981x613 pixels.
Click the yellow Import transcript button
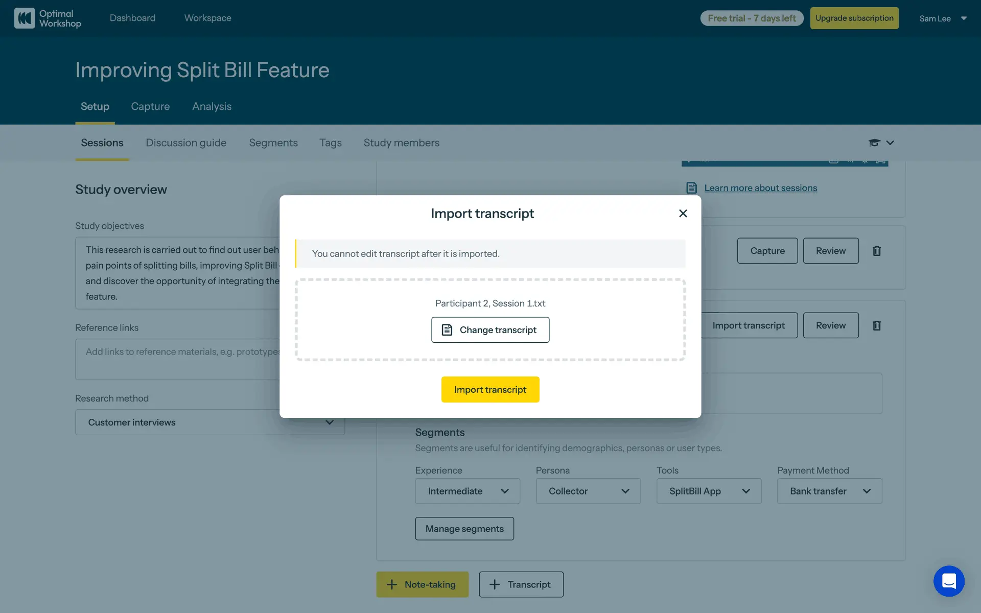pyautogui.click(x=490, y=390)
